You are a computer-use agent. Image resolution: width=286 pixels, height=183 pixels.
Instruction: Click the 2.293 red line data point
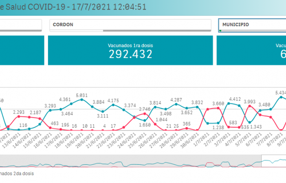click(19, 116)
